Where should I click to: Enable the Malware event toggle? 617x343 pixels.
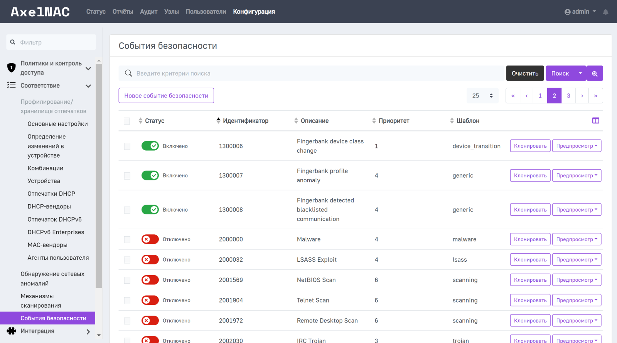pos(150,239)
